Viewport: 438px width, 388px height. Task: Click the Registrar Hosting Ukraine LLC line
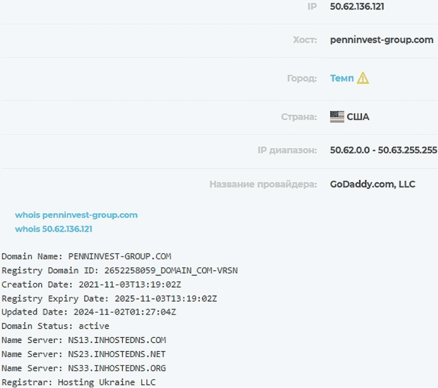78,382
